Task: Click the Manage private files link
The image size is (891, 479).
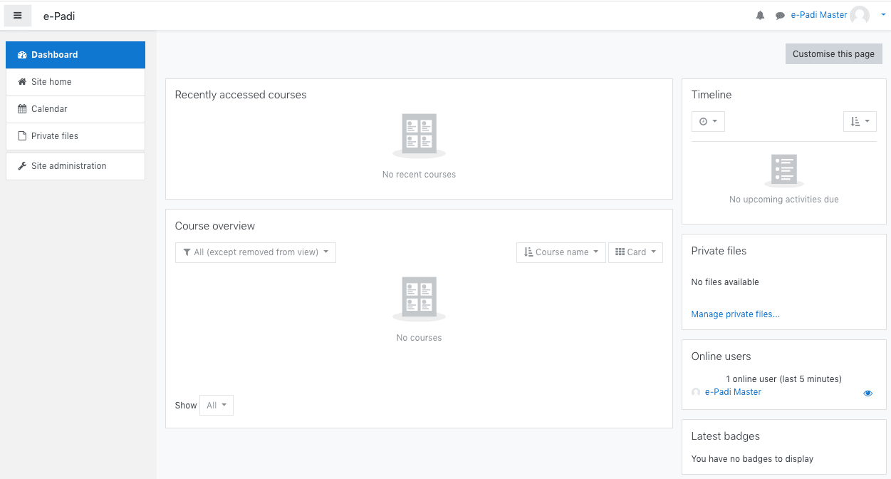Action: [x=735, y=314]
